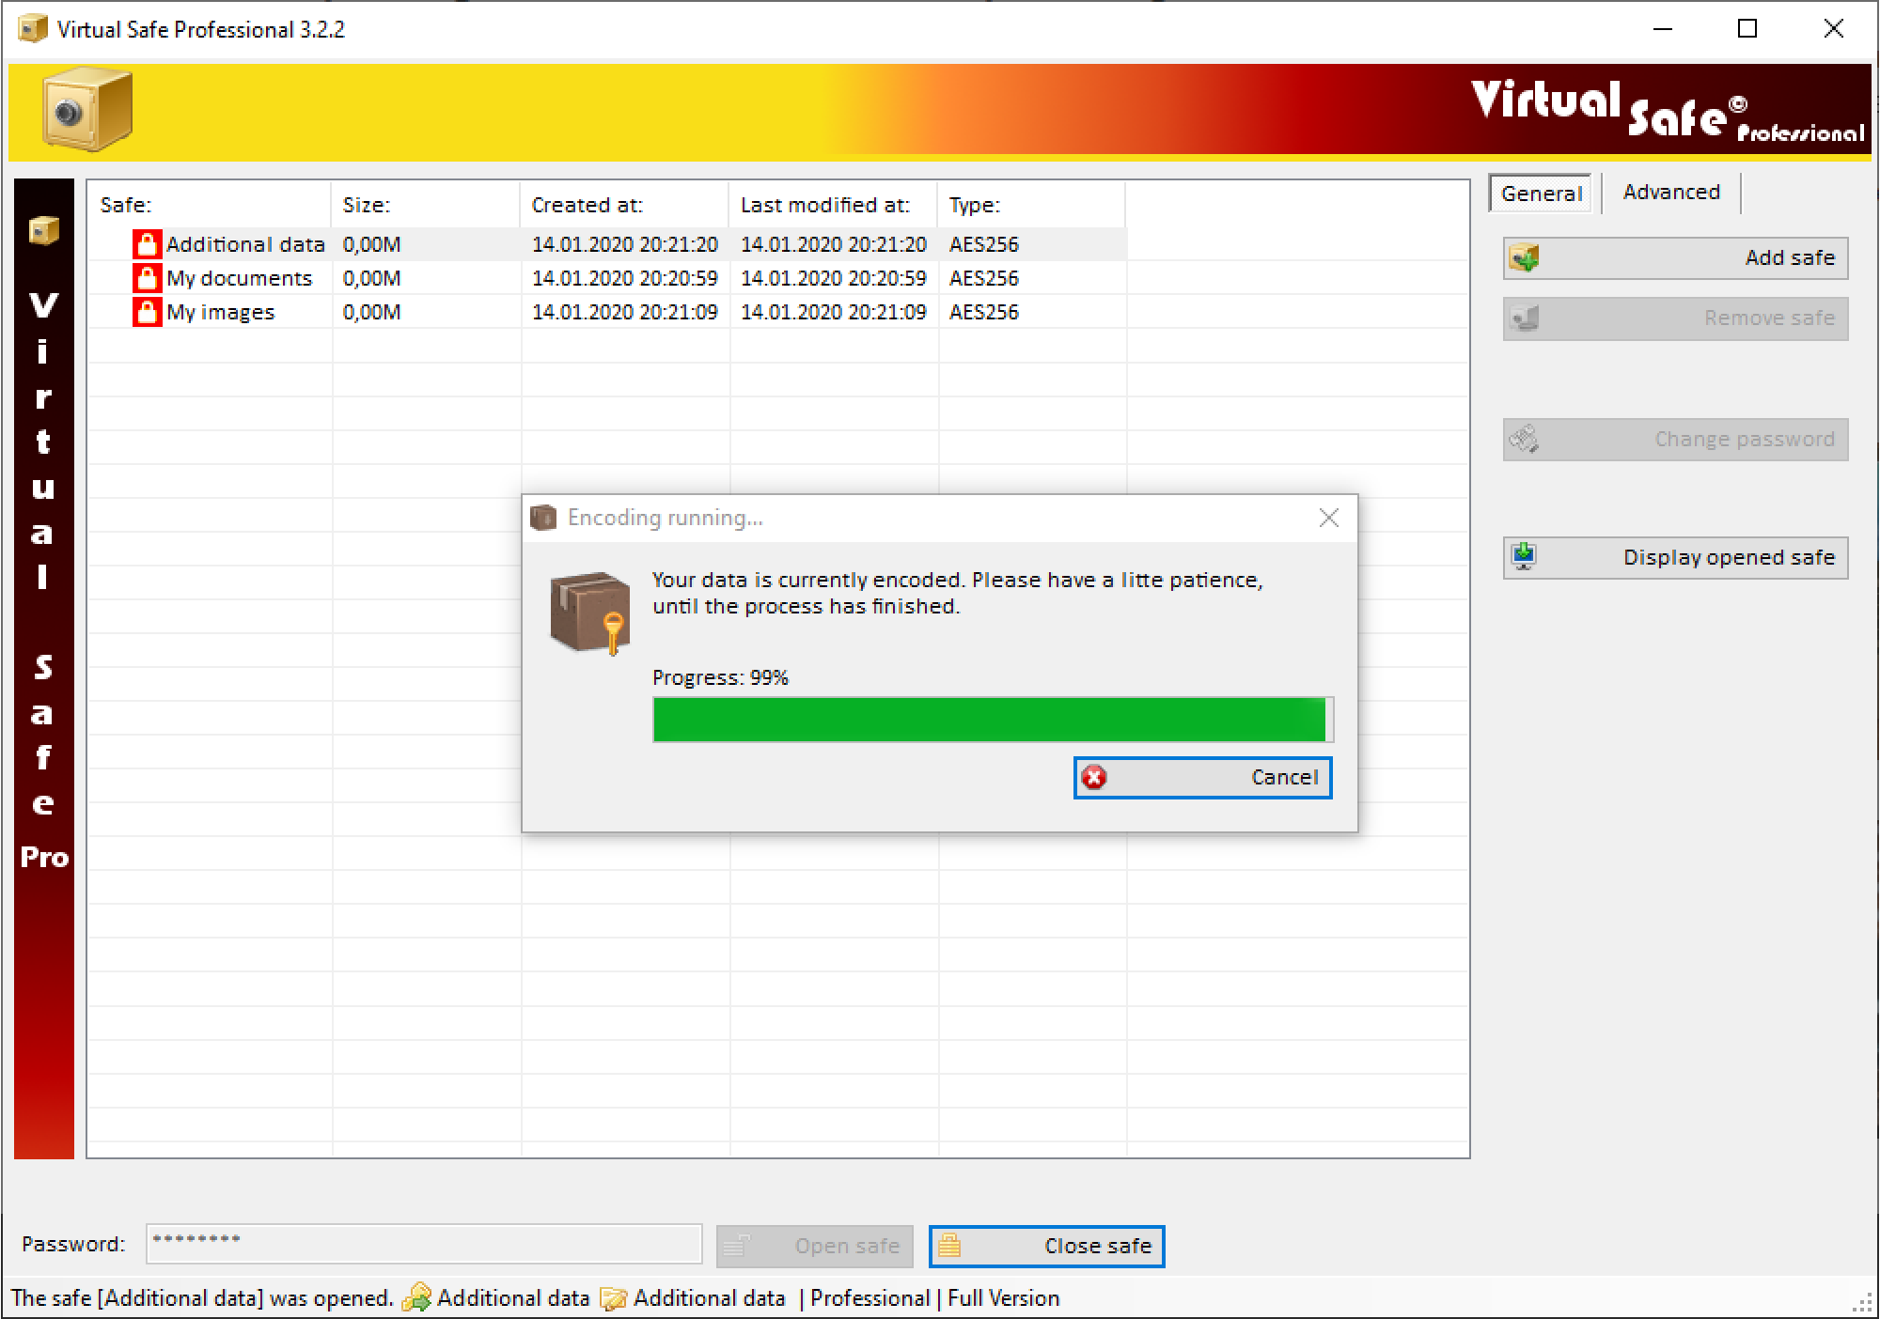Click status text 'The safe [Additional data] was opened.'

click(202, 1298)
